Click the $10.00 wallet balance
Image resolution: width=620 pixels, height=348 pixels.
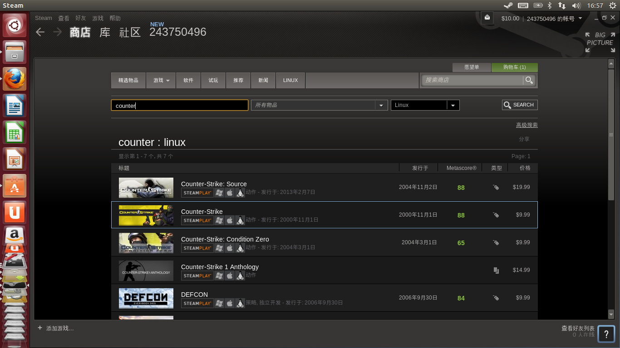(x=510, y=19)
